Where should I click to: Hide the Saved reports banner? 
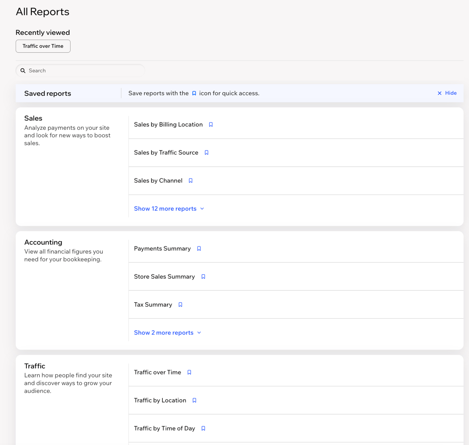[447, 93]
